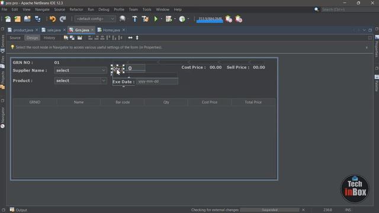Switch to the Design view
The width and height of the screenshot is (379, 213).
[32, 38]
